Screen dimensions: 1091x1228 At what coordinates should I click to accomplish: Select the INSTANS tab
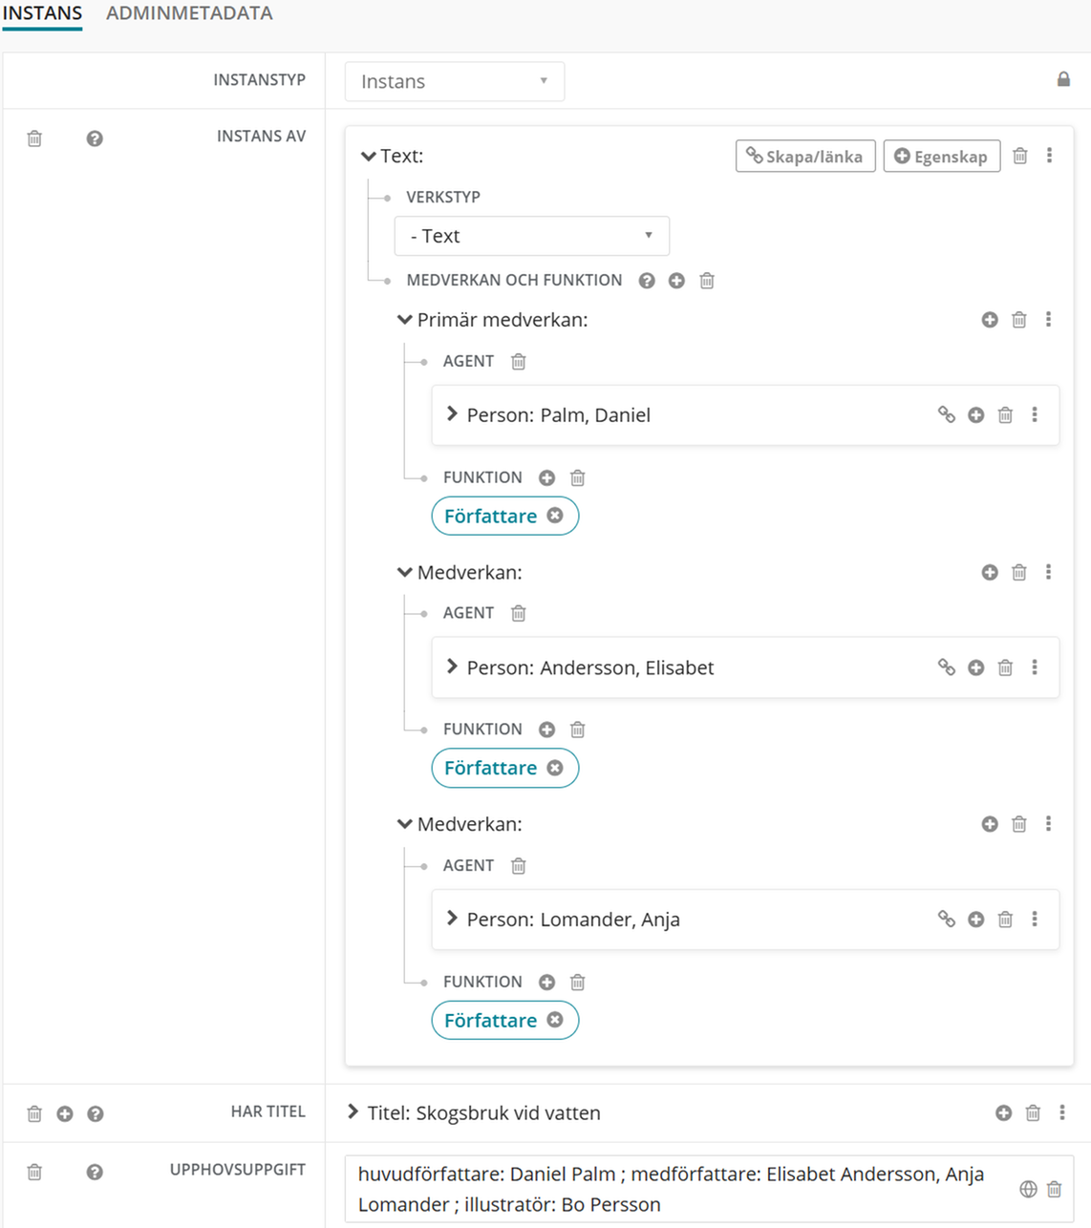click(x=42, y=13)
